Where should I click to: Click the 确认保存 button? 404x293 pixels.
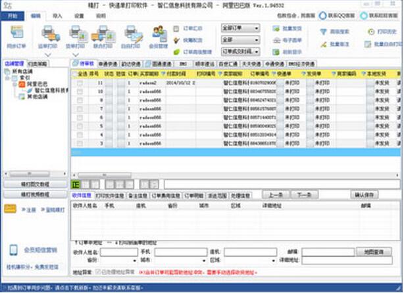click(366, 195)
